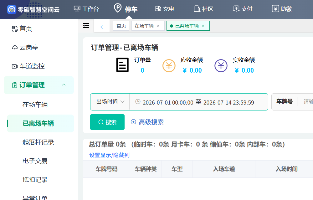Open the 社区 top menu
The image size is (313, 200).
(x=204, y=9)
